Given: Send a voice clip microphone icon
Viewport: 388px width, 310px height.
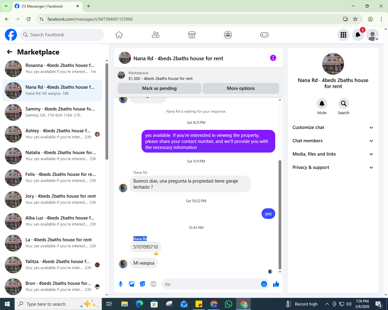Looking at the screenshot, I should coord(121,284).
